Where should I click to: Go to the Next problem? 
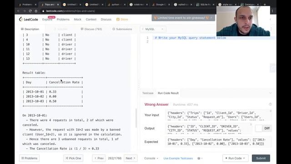[x=130, y=158]
